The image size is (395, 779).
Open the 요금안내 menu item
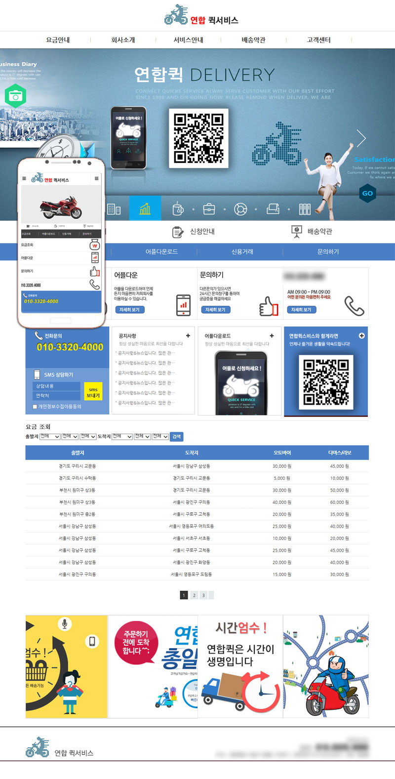58,40
